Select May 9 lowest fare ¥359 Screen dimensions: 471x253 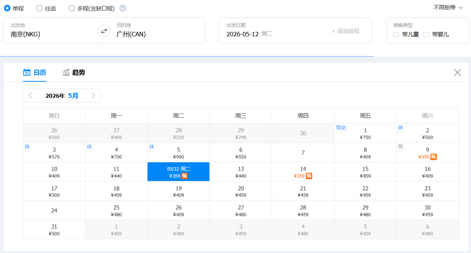click(x=427, y=152)
